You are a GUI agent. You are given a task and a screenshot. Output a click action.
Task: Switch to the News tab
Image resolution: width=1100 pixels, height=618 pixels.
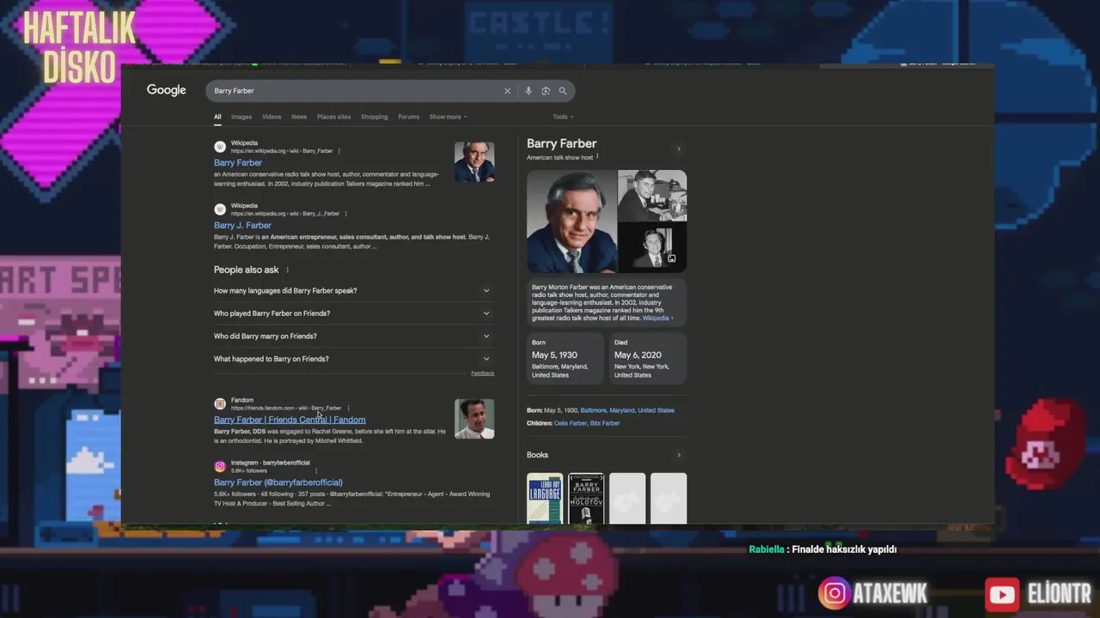tap(299, 117)
